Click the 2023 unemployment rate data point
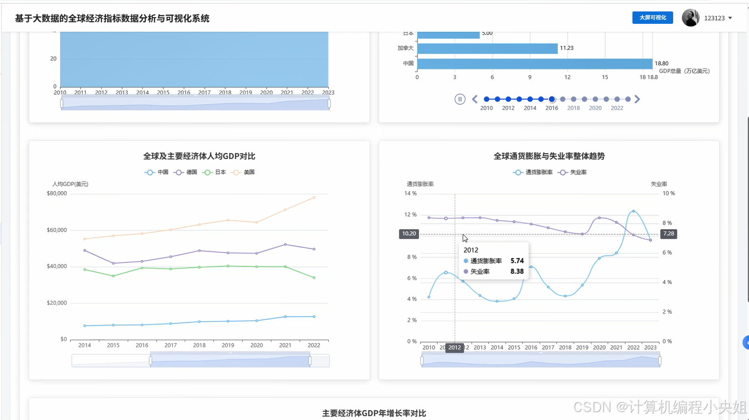Screen dimensions: 749x420 [651, 240]
